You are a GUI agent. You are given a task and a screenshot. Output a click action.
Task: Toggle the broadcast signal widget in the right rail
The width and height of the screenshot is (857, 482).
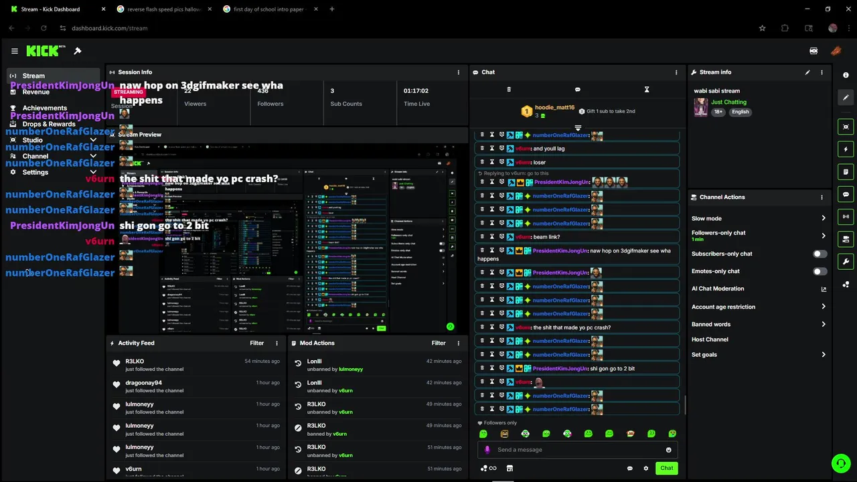[846, 217]
